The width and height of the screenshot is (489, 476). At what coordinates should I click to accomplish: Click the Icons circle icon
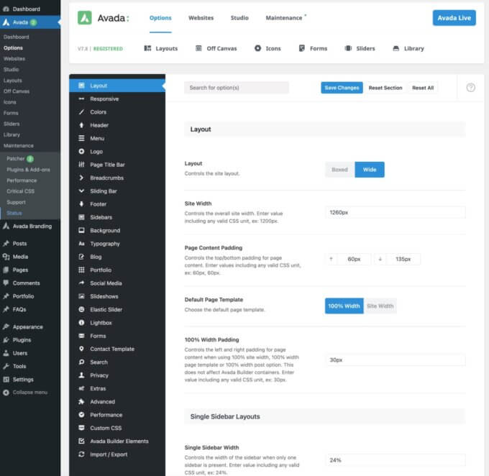(257, 48)
